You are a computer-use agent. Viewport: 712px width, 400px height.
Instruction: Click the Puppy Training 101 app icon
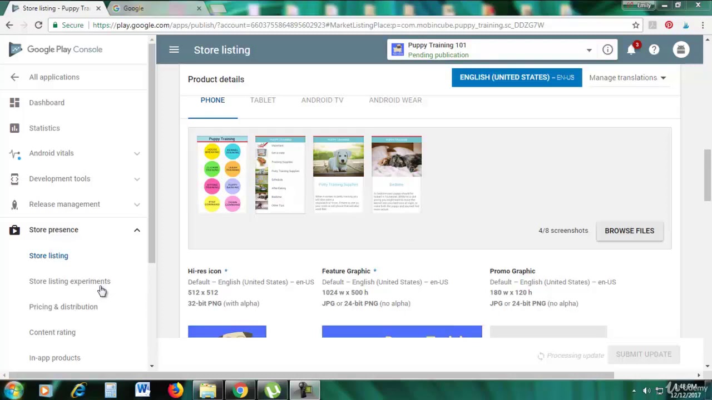coord(397,50)
